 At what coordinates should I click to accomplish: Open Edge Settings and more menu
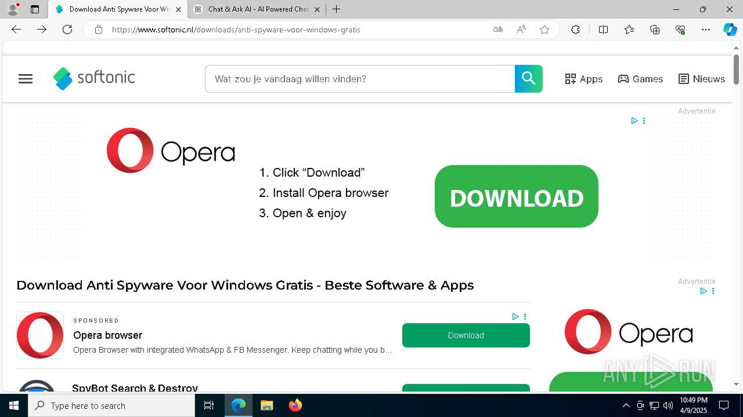[x=706, y=30]
